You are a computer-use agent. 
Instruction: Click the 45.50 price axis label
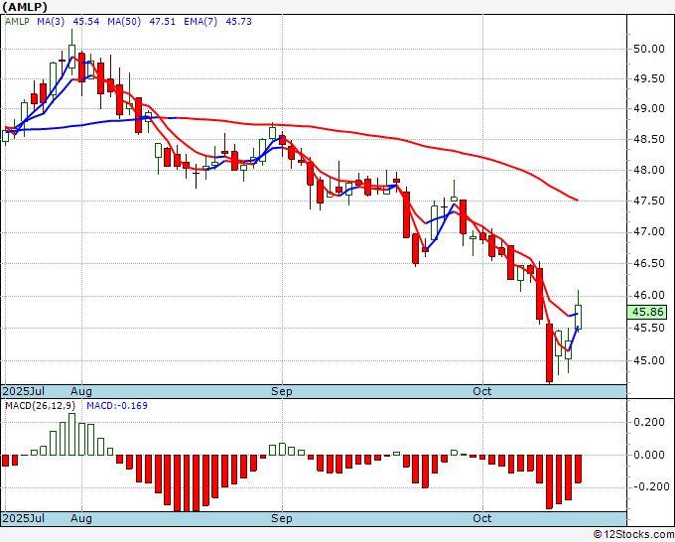pos(649,328)
